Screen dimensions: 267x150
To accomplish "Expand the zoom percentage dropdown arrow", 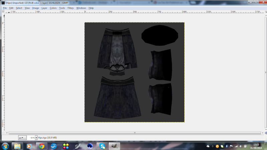I will (36, 138).
